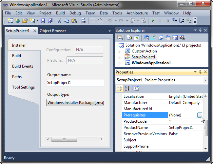The width and height of the screenshot is (213, 164).
Task: Select the Paths page tab
Action: point(17,76)
